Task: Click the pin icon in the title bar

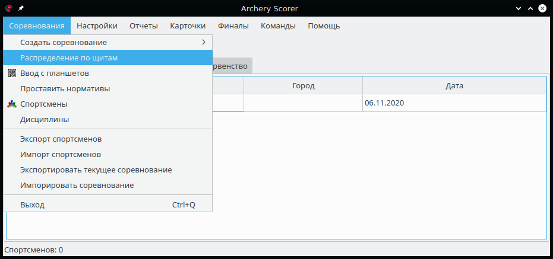Action: tap(21, 8)
